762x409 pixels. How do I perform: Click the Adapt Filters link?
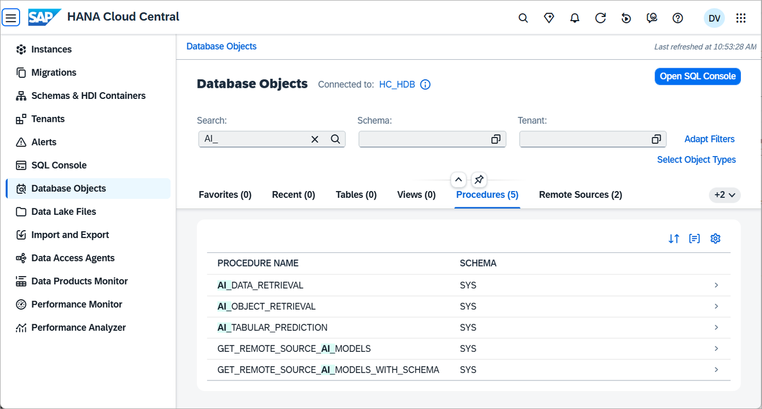coord(710,139)
